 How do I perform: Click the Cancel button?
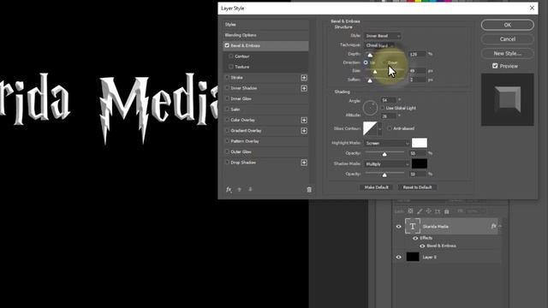[x=508, y=39]
